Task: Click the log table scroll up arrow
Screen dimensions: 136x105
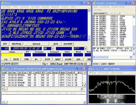Action: (85, 73)
